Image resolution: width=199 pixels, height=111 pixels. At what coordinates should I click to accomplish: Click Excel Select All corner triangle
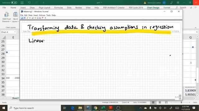(4, 38)
